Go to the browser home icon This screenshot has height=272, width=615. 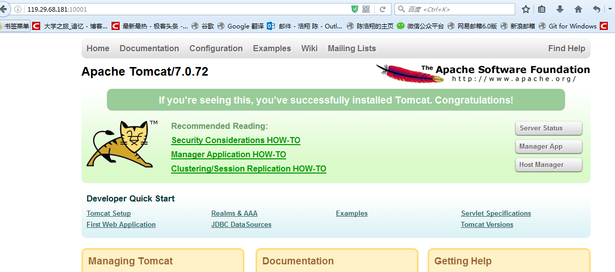click(578, 9)
